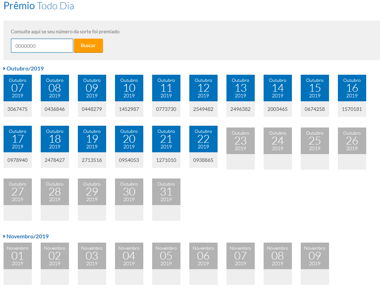
Task: Open the Outubro 19 2019 calendar tile
Action: (x=92, y=139)
